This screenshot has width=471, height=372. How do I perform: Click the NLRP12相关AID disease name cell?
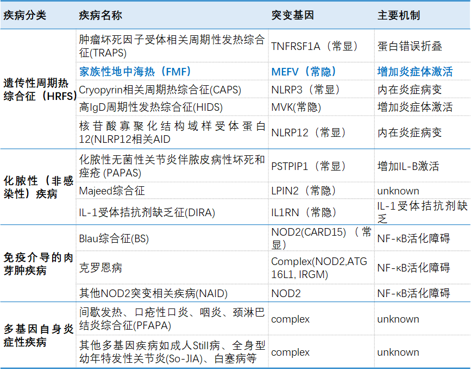(x=172, y=133)
